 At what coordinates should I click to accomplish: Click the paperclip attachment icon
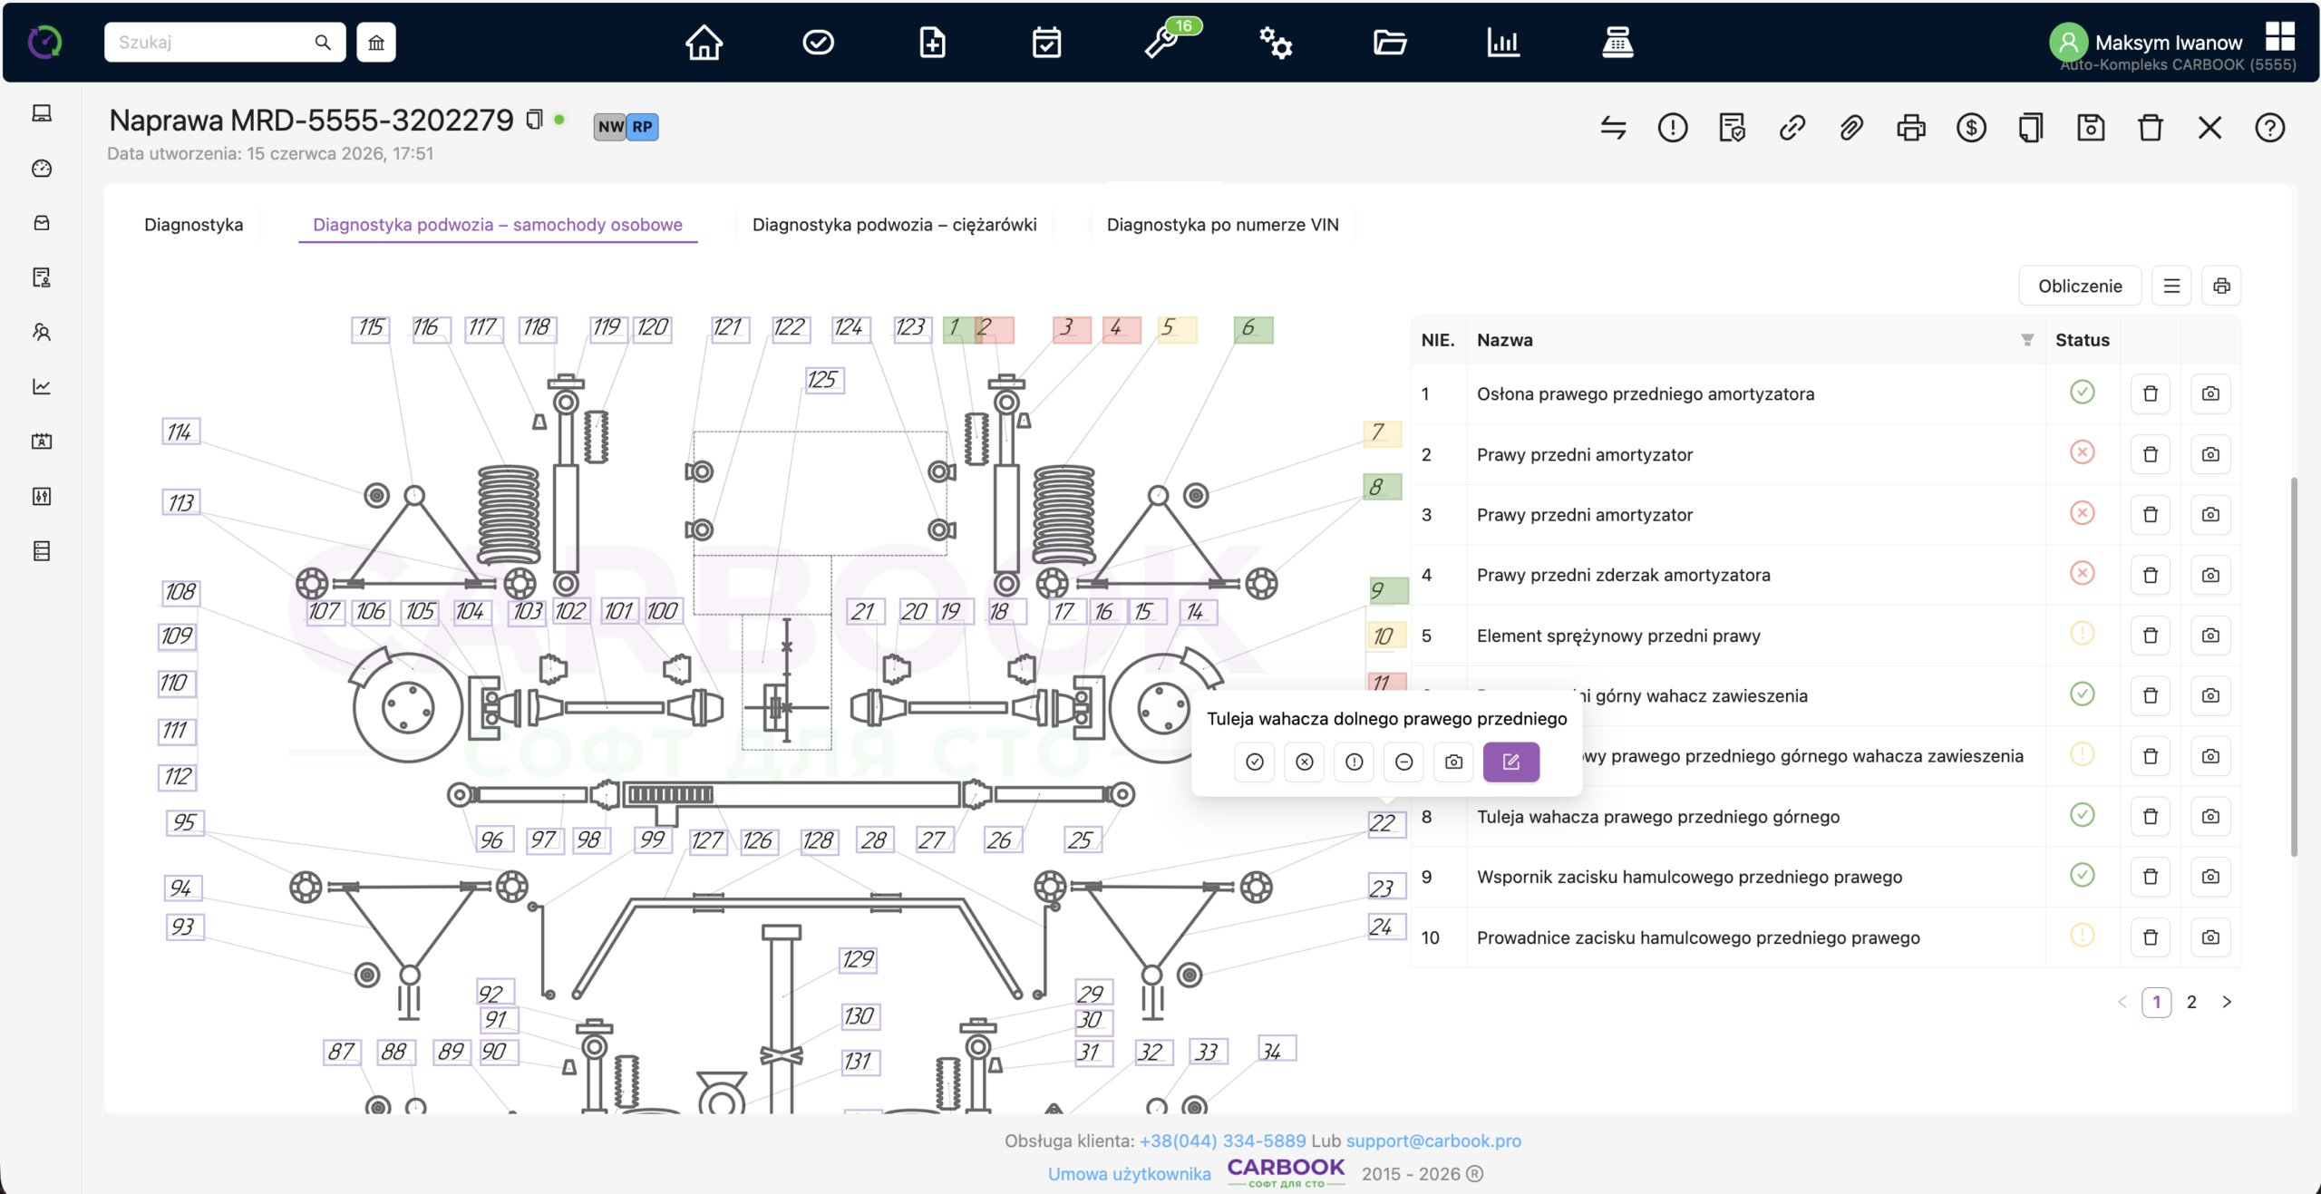coord(1851,128)
